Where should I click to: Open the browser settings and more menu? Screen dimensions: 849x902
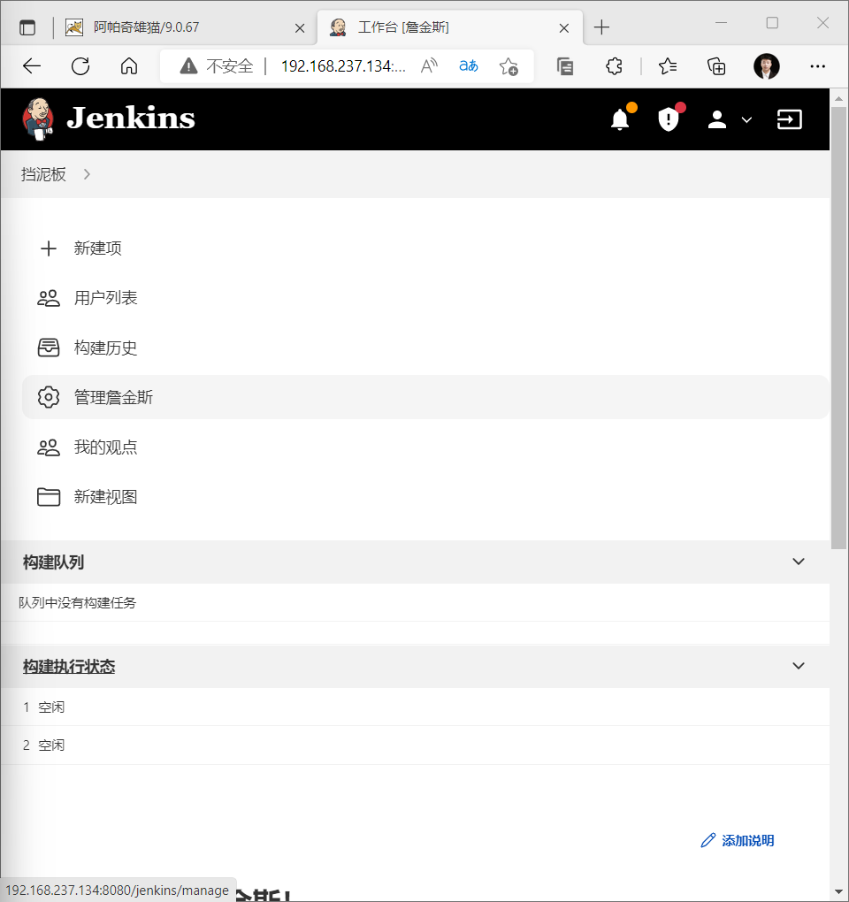817,66
